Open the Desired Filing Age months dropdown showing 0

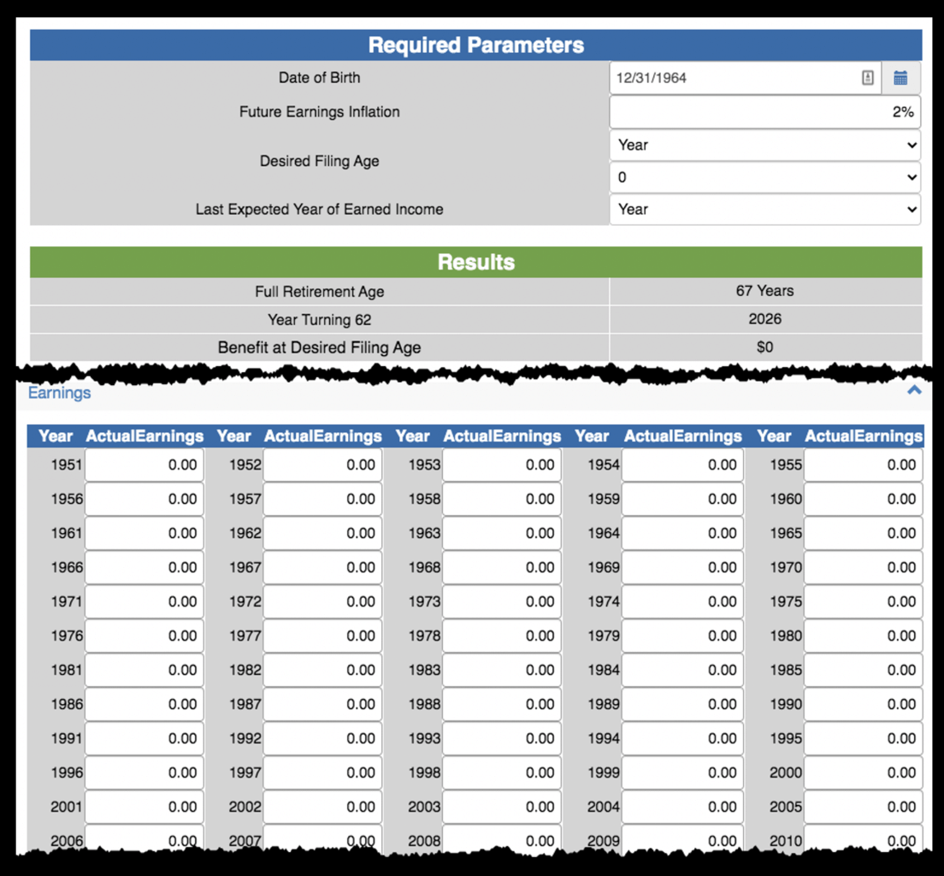764,177
